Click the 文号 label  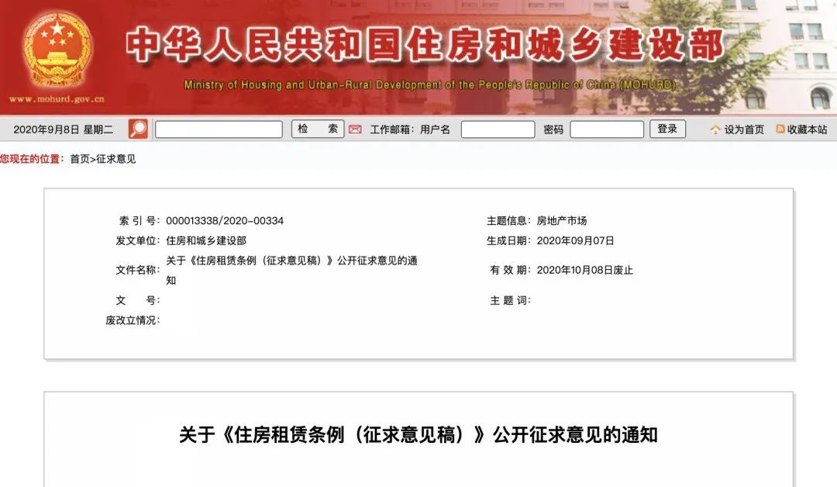138,300
